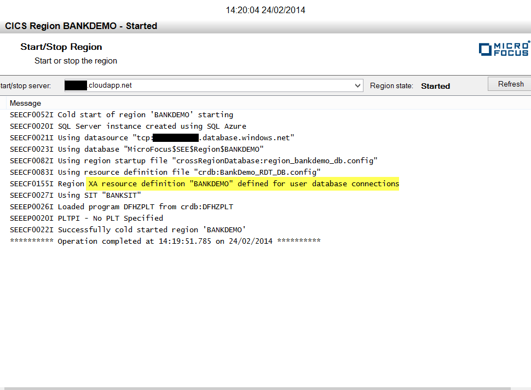Screen dimensions: 531x390
Task: Select the 'SEECF0052I Cold start of region' line
Action: tap(122, 115)
